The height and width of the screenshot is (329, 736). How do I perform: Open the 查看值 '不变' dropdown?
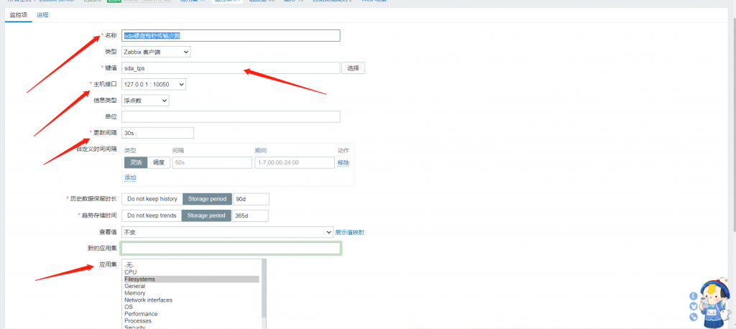(226, 232)
